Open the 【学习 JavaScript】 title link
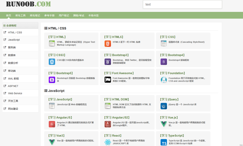 60,99
